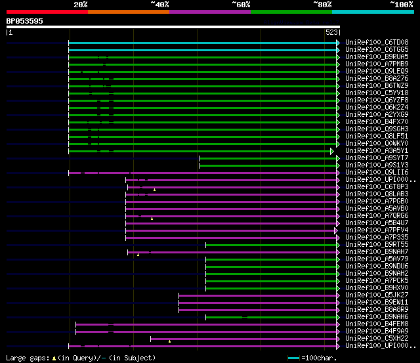420x363 pixels.
Task: Open the UniRef100_Q9LII6 entry
Action: click(377, 173)
